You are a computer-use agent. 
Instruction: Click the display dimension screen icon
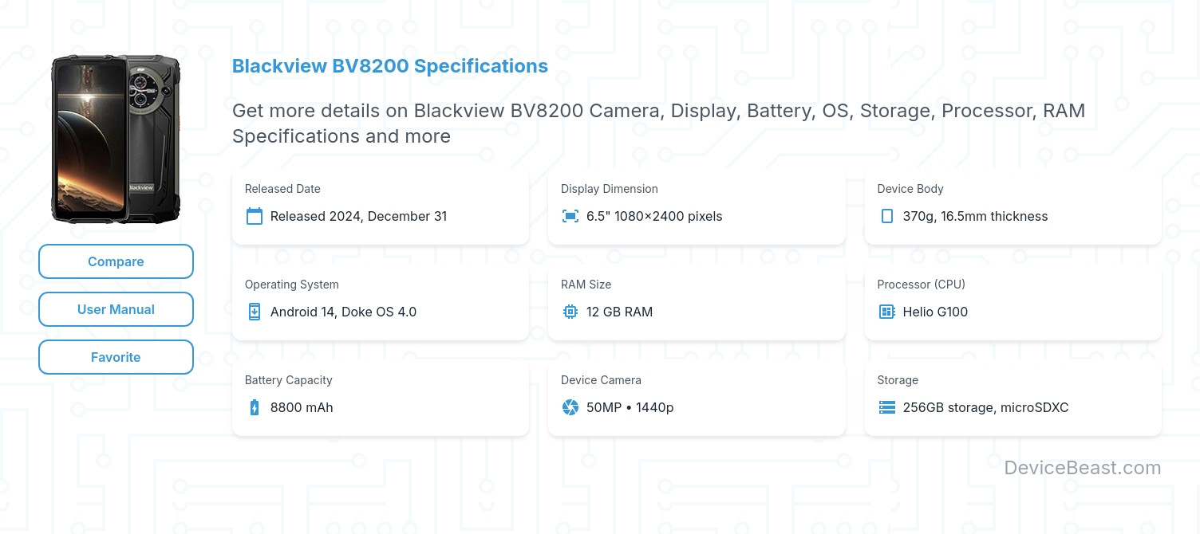[570, 216]
